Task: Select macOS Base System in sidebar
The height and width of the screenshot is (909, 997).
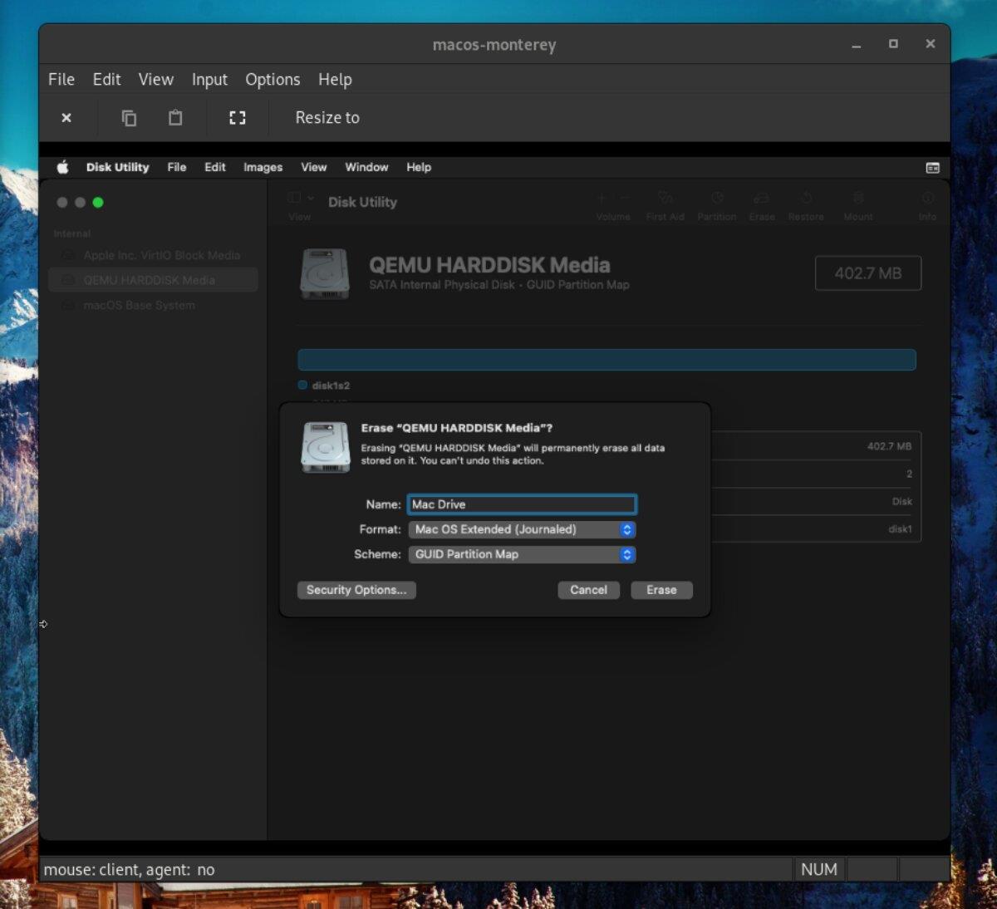Action: pos(139,305)
